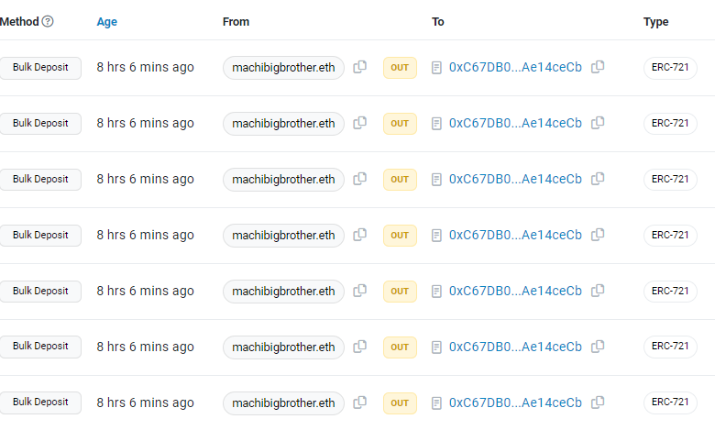Viewport: 715px width, 430px height.
Task: Copy the From address in second row
Action: (360, 123)
